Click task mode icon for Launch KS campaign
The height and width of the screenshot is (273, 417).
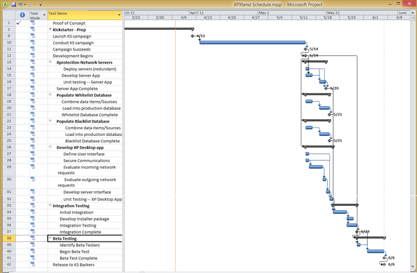(33, 36)
